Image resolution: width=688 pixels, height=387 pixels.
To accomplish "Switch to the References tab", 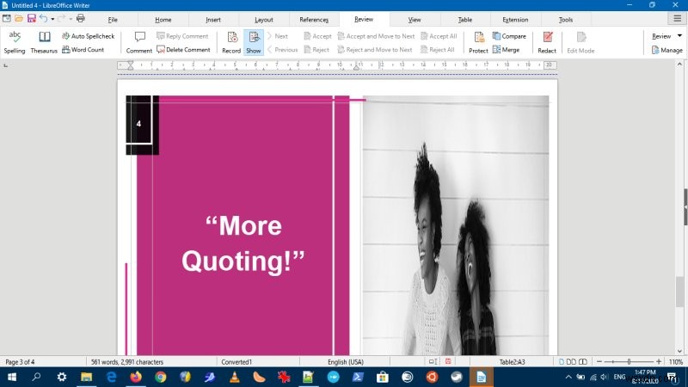I will tap(314, 20).
